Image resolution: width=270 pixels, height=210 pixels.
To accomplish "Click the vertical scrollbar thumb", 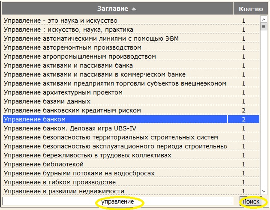I will coord(264,27).
